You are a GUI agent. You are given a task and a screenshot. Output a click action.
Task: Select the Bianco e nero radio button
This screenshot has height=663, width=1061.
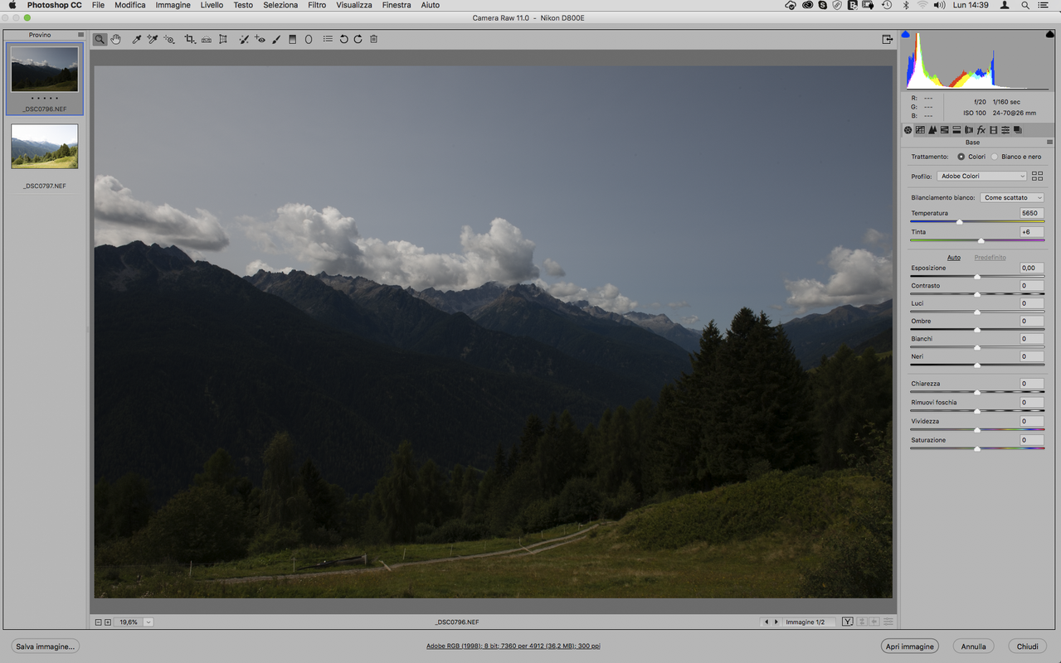pos(994,157)
